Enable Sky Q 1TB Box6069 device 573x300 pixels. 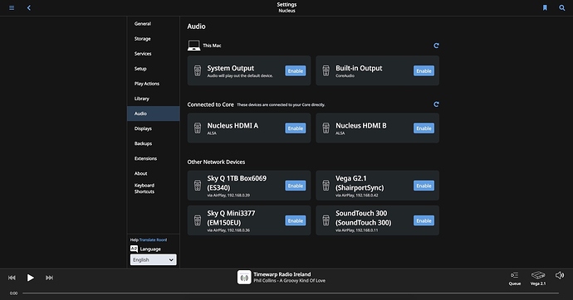pos(296,186)
